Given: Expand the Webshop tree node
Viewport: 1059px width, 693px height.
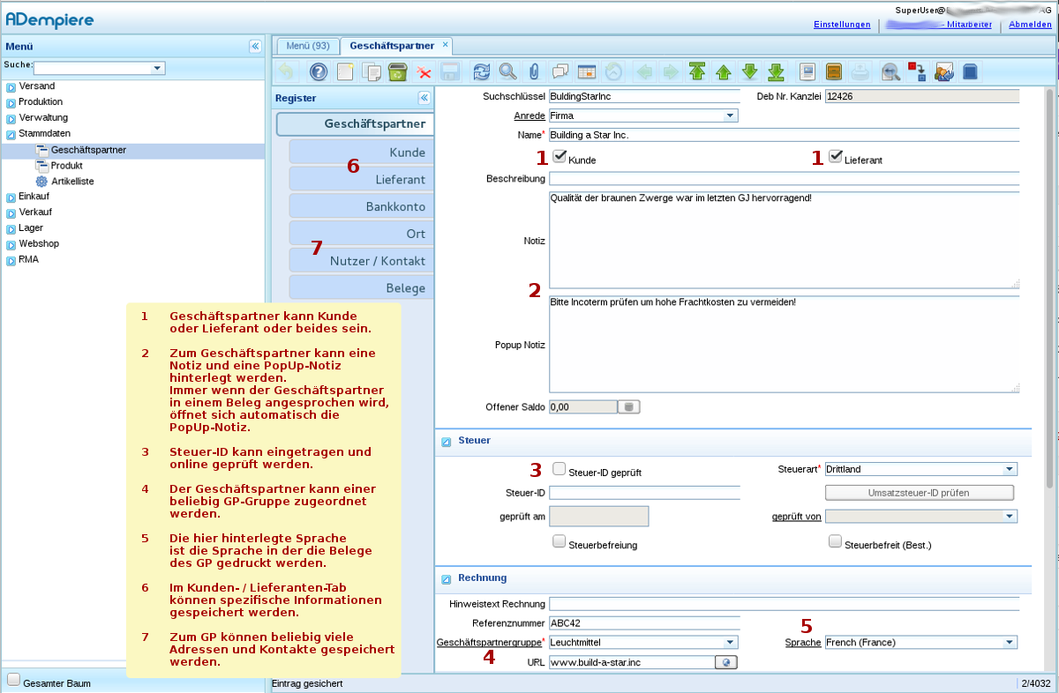Looking at the screenshot, I should tap(11, 244).
